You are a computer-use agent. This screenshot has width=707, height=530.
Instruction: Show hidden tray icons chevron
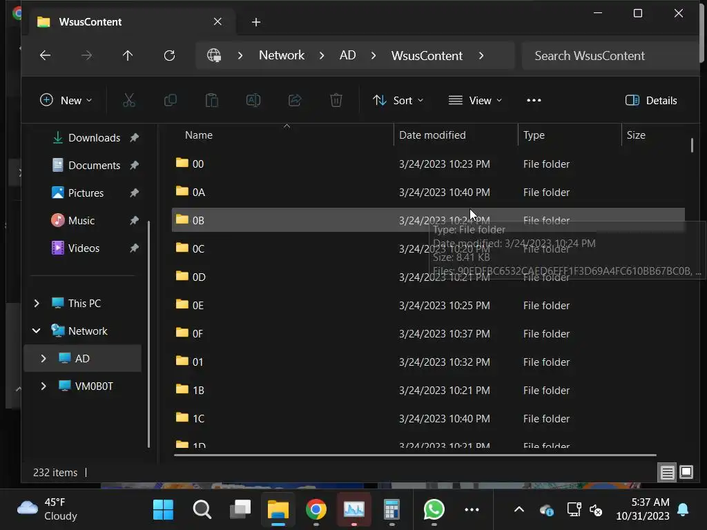(x=519, y=510)
